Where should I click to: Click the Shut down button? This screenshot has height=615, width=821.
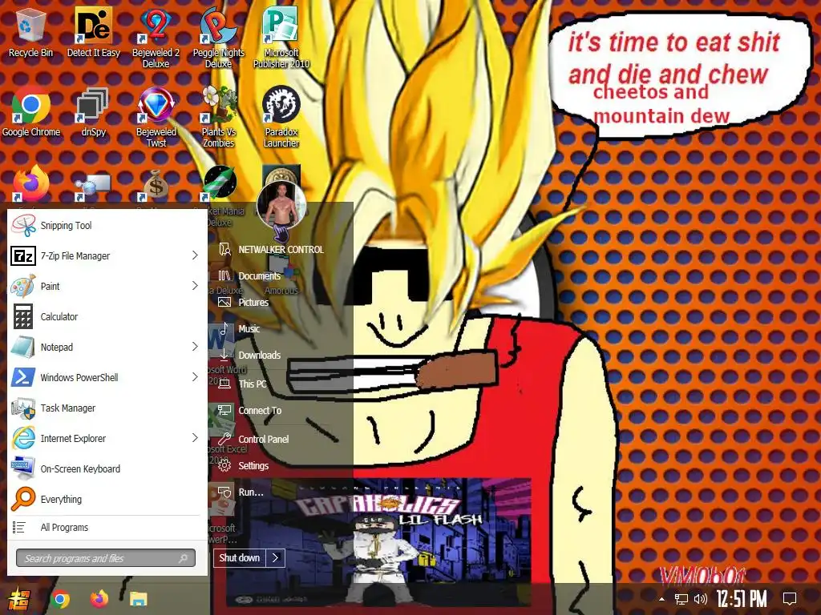pos(240,558)
